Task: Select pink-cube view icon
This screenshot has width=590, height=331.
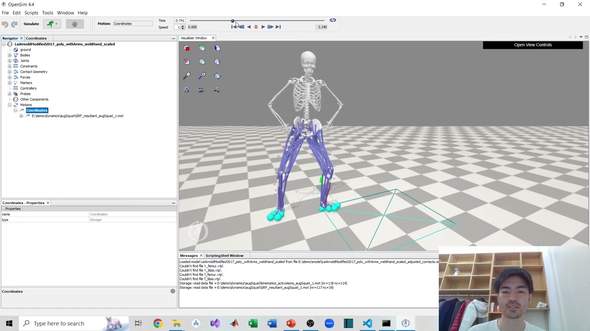Action: point(187,62)
